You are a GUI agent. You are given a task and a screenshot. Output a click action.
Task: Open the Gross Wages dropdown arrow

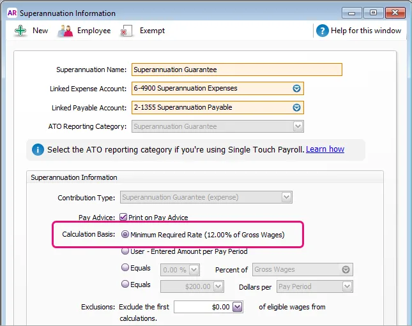pos(346,270)
